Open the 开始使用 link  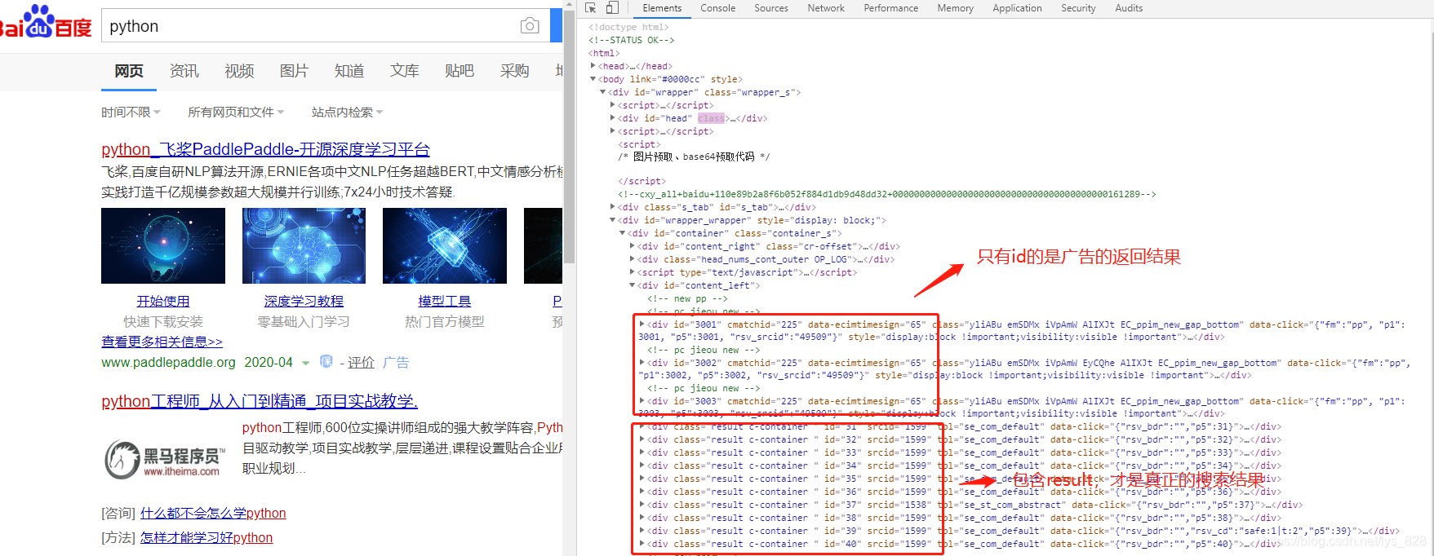(x=163, y=301)
